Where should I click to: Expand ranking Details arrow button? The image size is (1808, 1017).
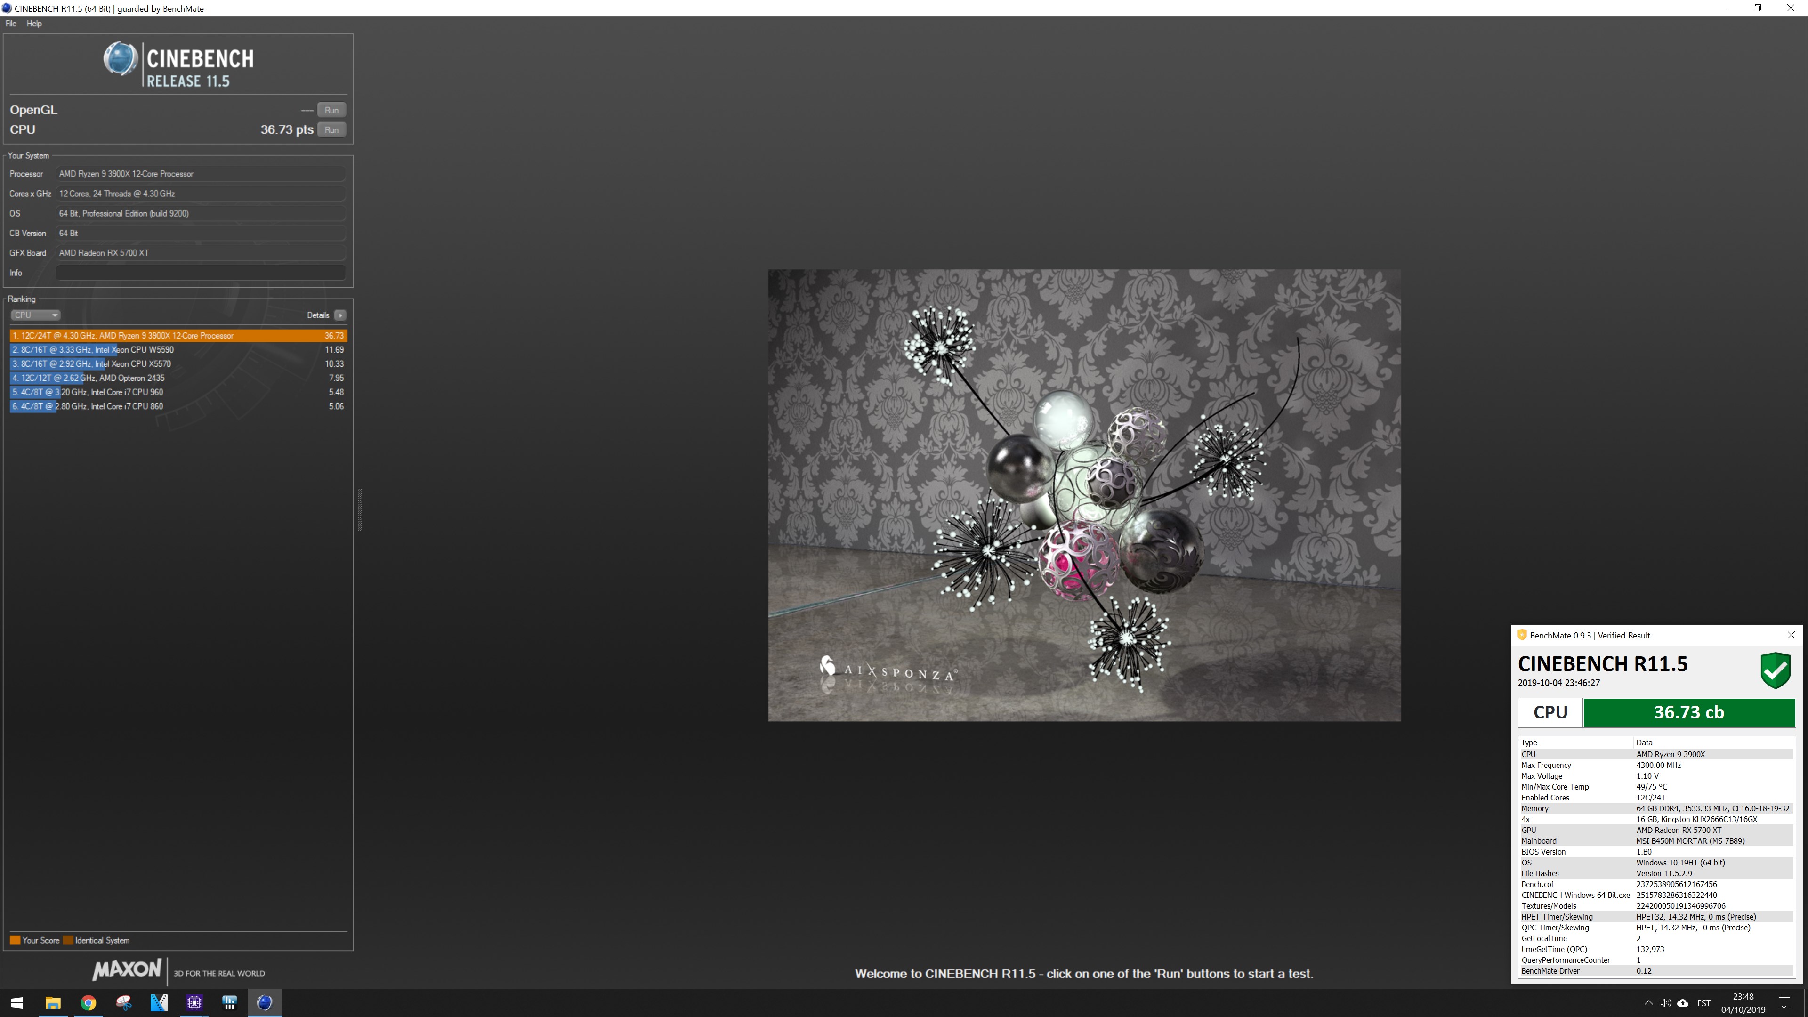[340, 315]
